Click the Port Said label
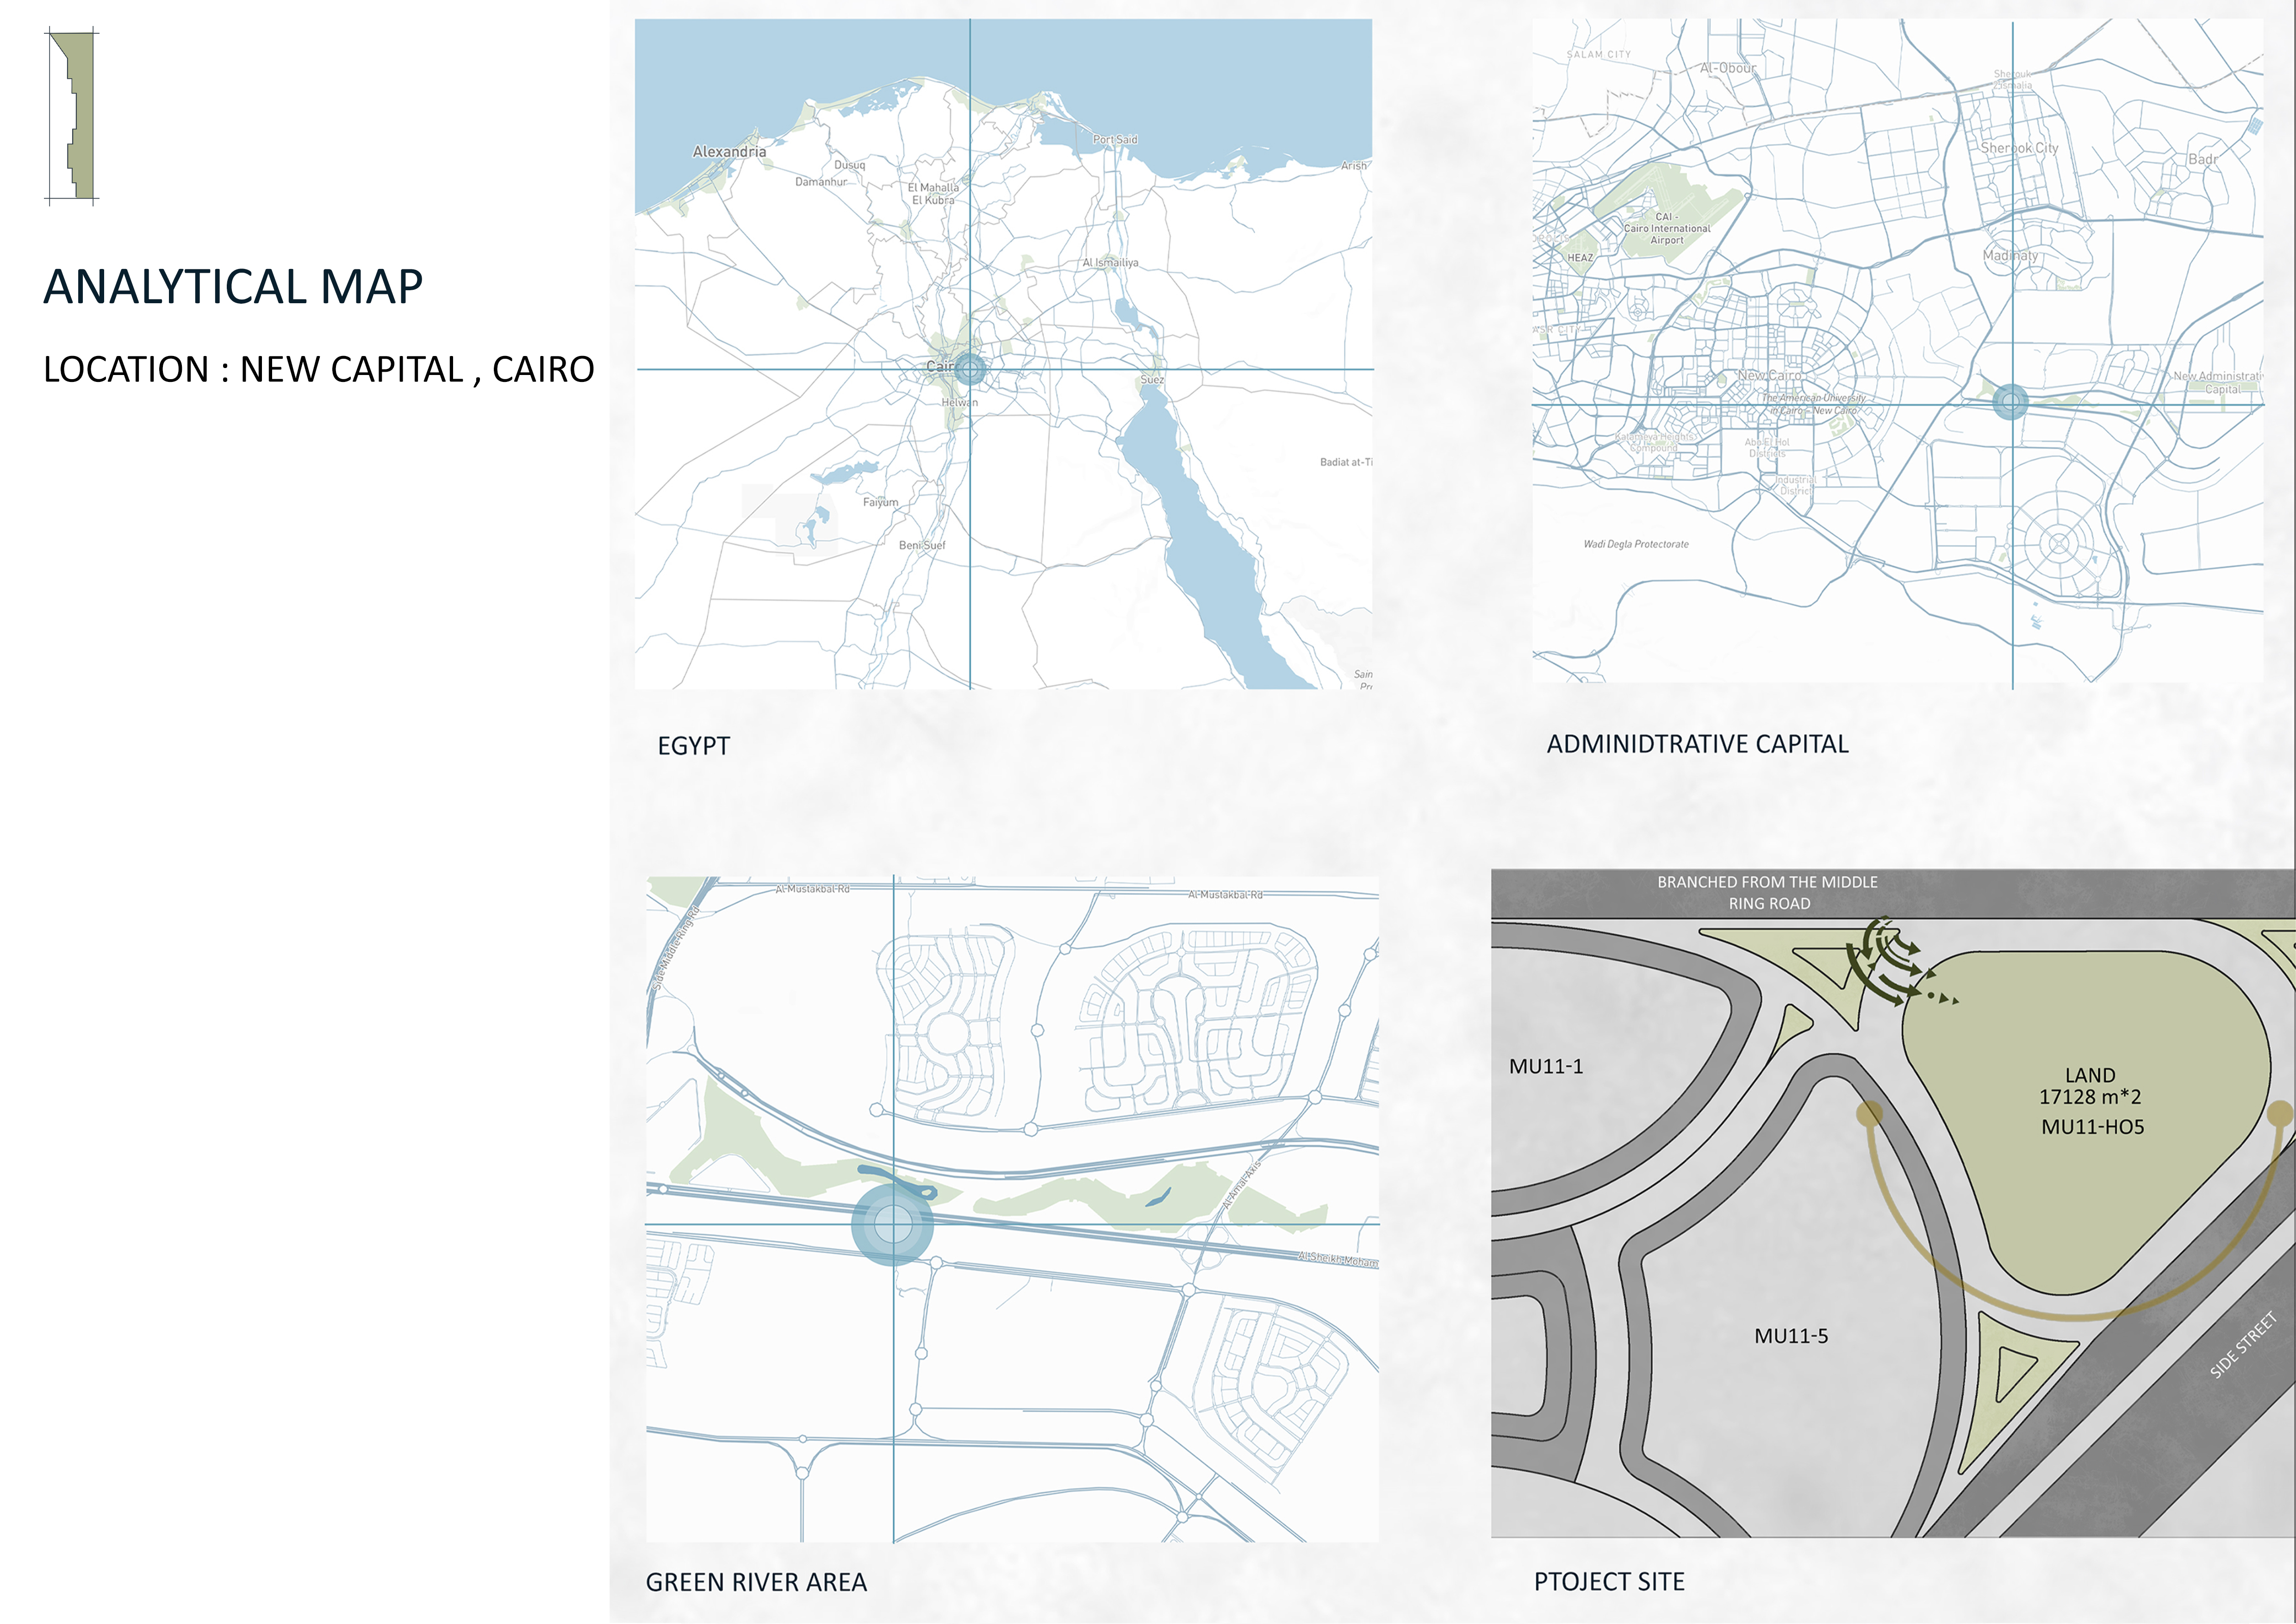2296x1624 pixels. pyautogui.click(x=1115, y=139)
